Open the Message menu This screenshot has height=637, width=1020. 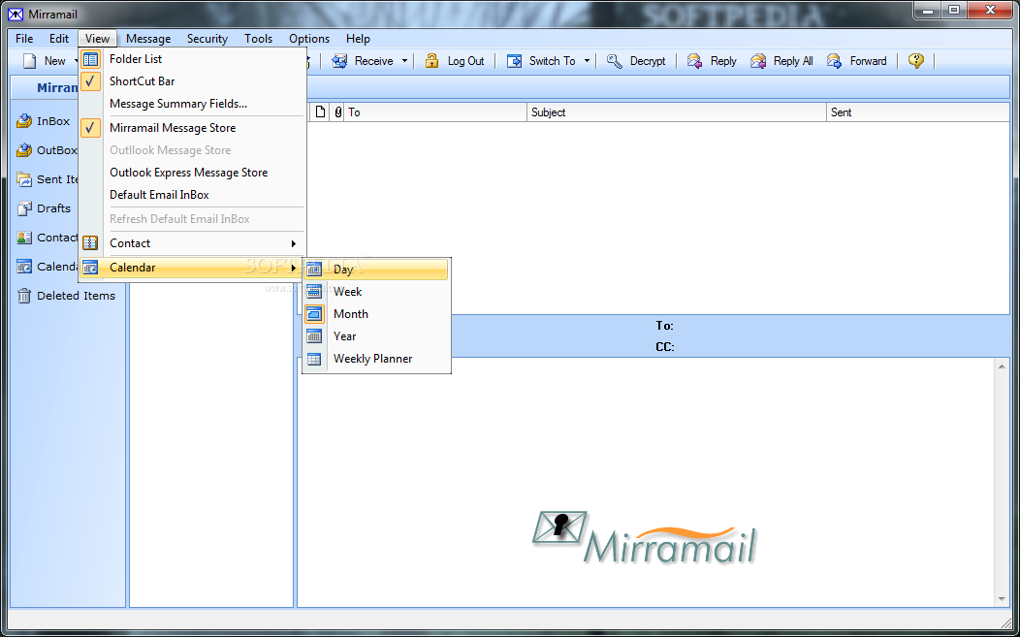coord(148,39)
